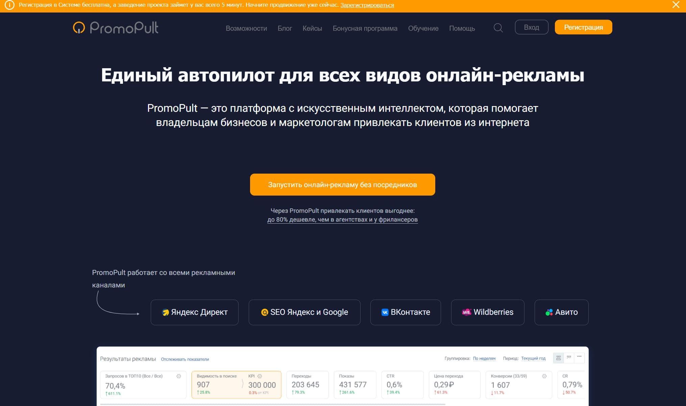
Task: Open Группировка По неделям dropdown
Action: [484, 359]
